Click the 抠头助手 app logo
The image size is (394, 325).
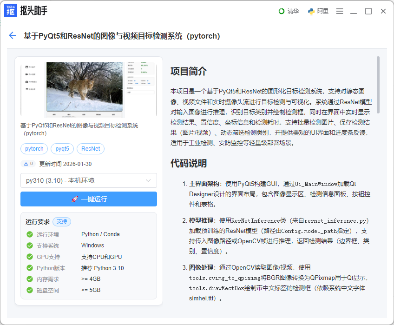[11, 10]
